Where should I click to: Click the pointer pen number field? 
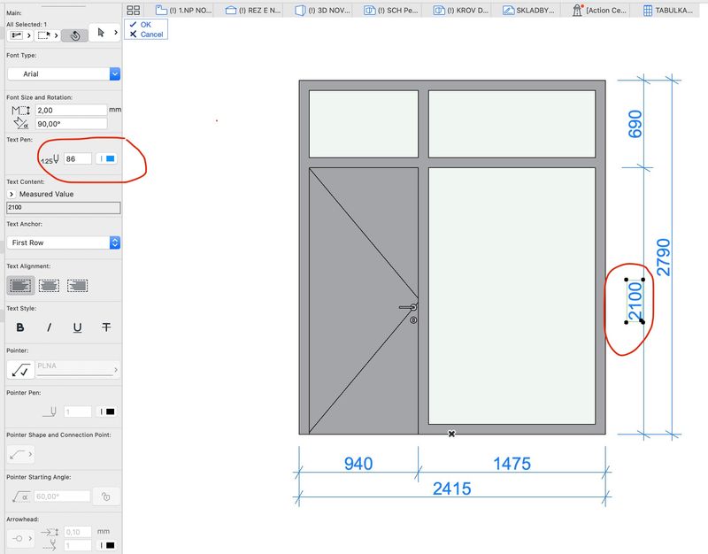coord(78,412)
